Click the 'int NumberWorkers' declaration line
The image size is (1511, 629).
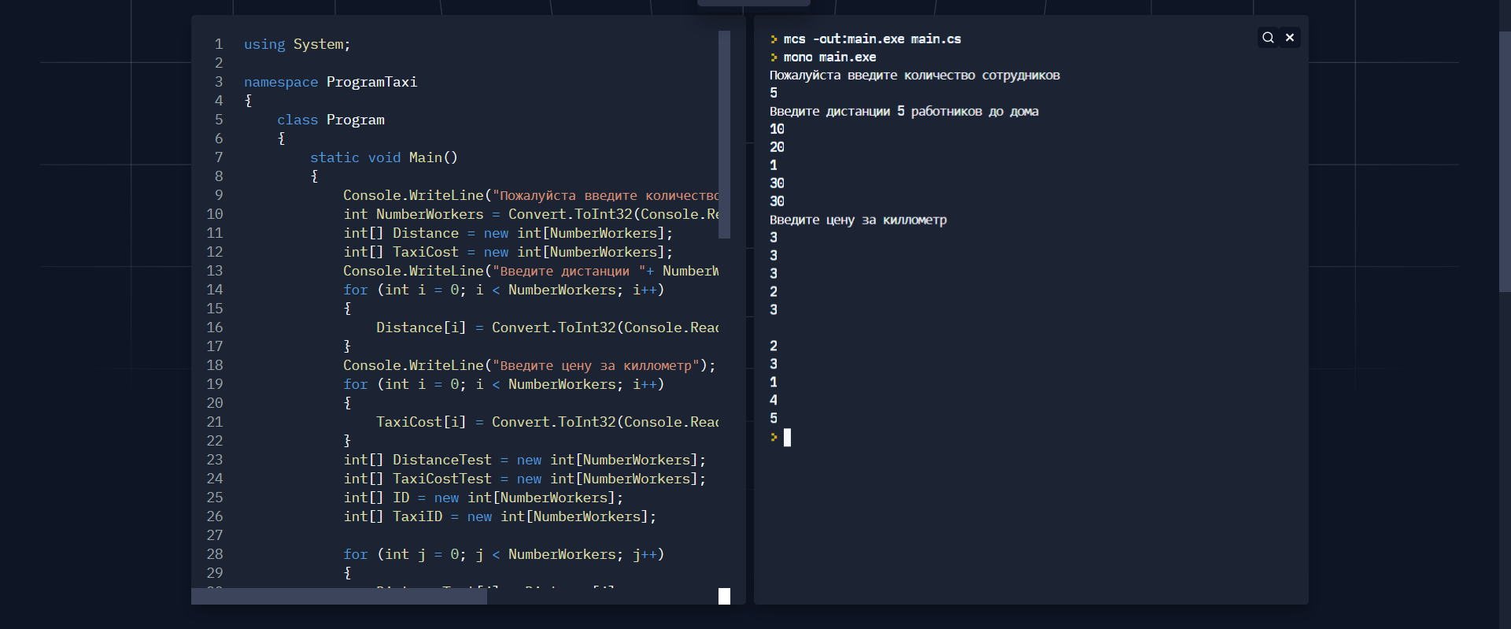[x=531, y=214]
